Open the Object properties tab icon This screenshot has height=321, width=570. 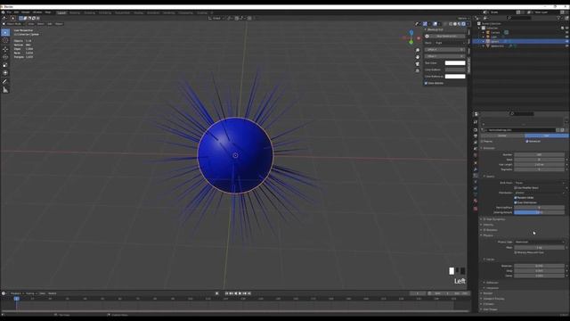(x=476, y=163)
